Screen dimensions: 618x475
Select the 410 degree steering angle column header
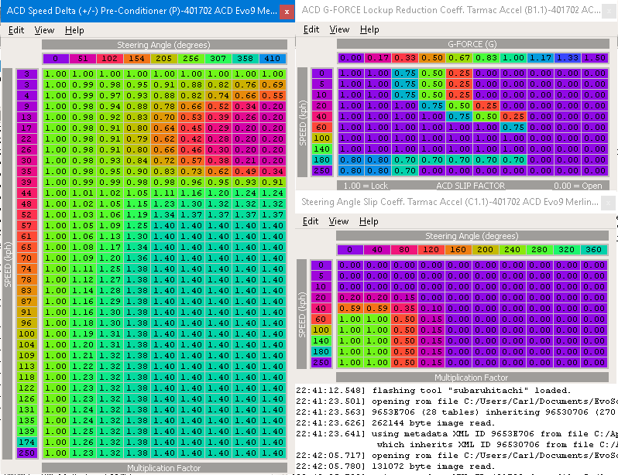pyautogui.click(x=273, y=59)
